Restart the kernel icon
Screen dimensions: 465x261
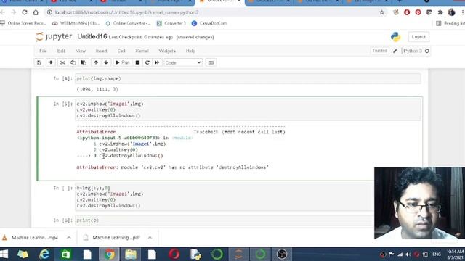click(x=147, y=62)
